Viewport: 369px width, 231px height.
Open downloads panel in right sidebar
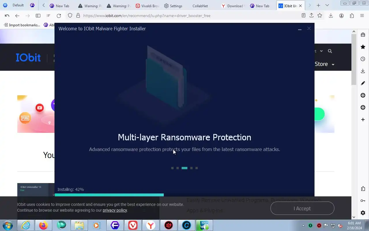363,71
